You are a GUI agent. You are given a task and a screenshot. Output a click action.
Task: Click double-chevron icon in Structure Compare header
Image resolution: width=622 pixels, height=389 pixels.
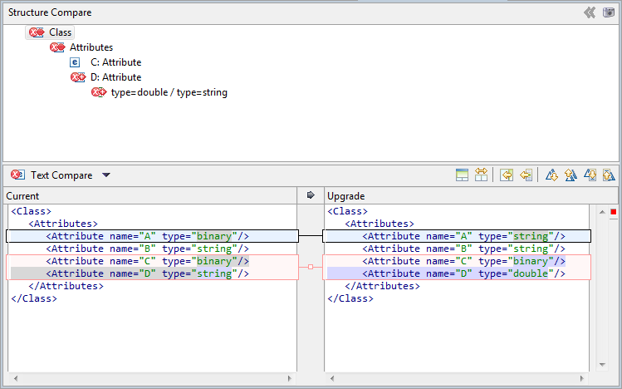[590, 12]
